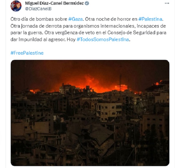Screen dimensions: 179x168
Task: Click the text 'dar impunidad al agresor'
Action: point(38,39)
